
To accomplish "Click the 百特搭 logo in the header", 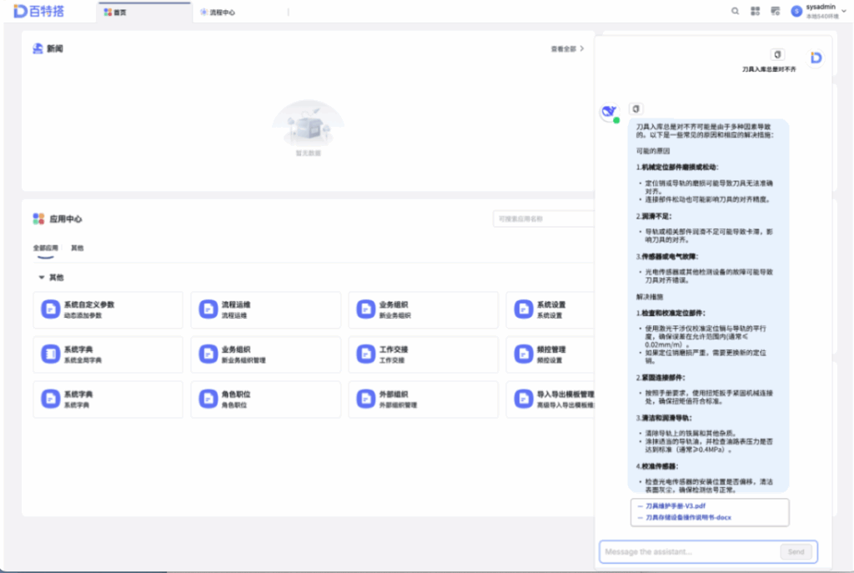I will [38, 11].
